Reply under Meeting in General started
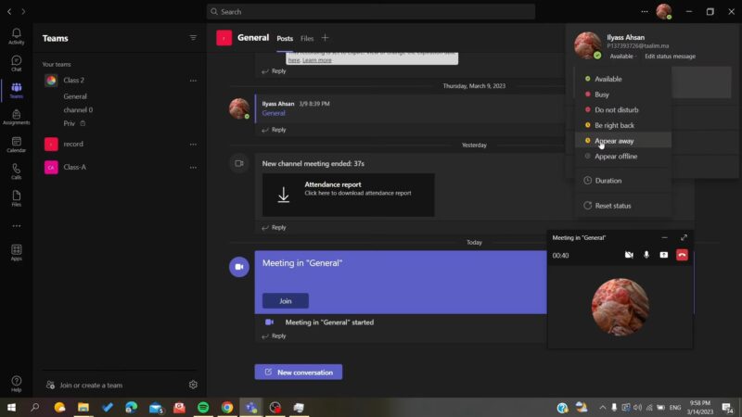The width and height of the screenshot is (742, 417). point(274,336)
